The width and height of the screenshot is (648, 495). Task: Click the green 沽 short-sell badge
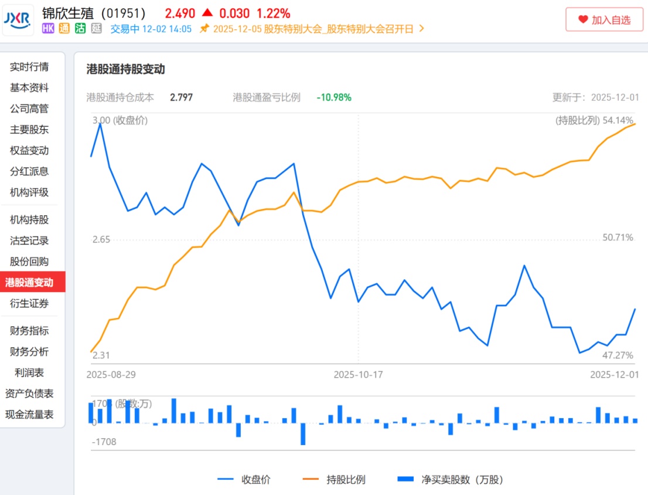point(80,28)
